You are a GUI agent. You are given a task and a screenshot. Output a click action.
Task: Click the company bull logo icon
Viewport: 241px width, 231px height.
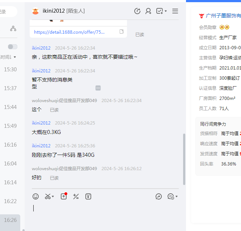(x=201, y=16)
